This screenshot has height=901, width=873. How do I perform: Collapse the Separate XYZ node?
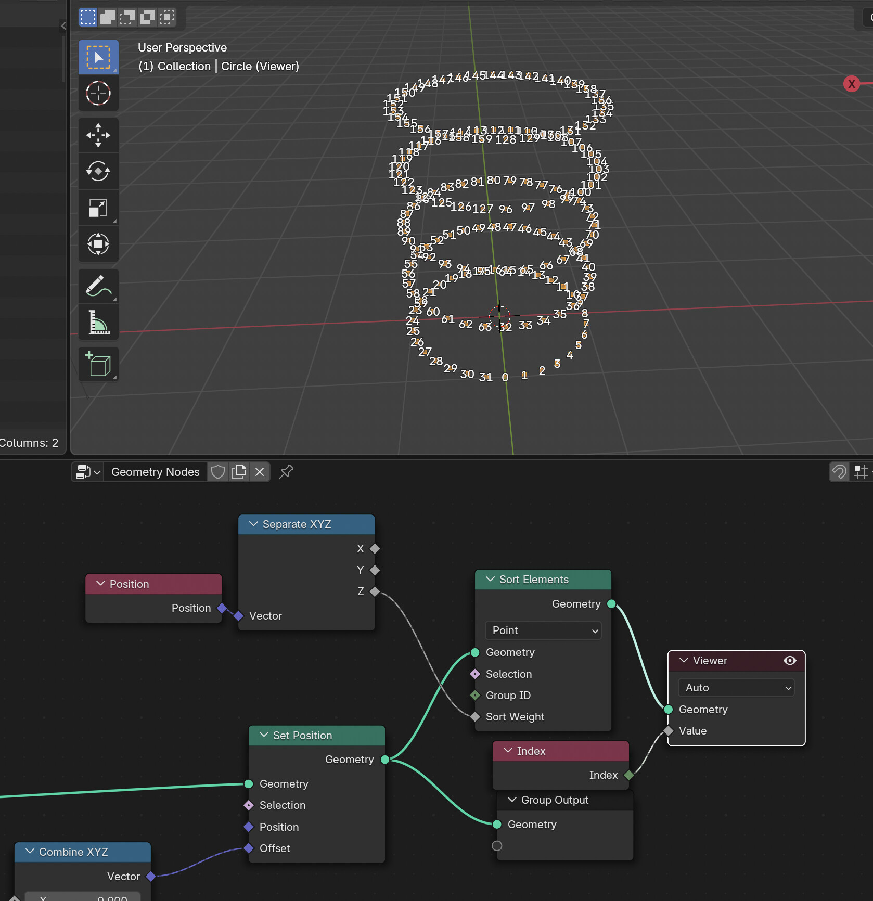(253, 524)
